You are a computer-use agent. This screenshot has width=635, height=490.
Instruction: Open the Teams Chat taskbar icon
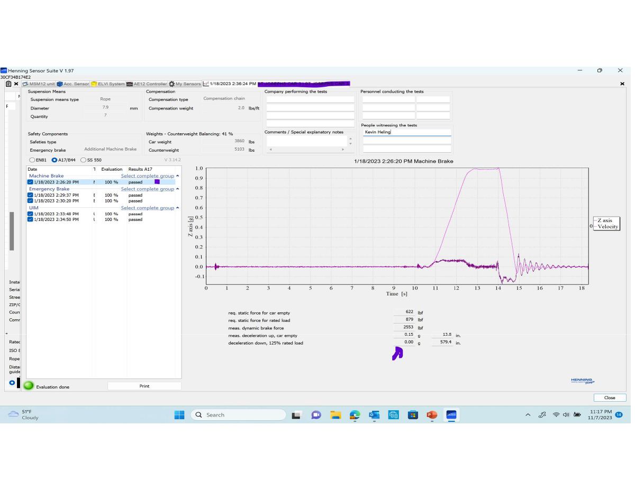coord(316,415)
